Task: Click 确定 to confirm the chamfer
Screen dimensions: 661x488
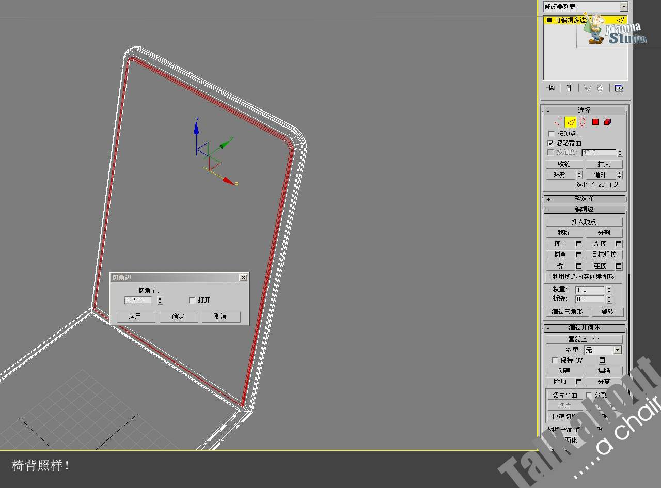Action: 178,317
